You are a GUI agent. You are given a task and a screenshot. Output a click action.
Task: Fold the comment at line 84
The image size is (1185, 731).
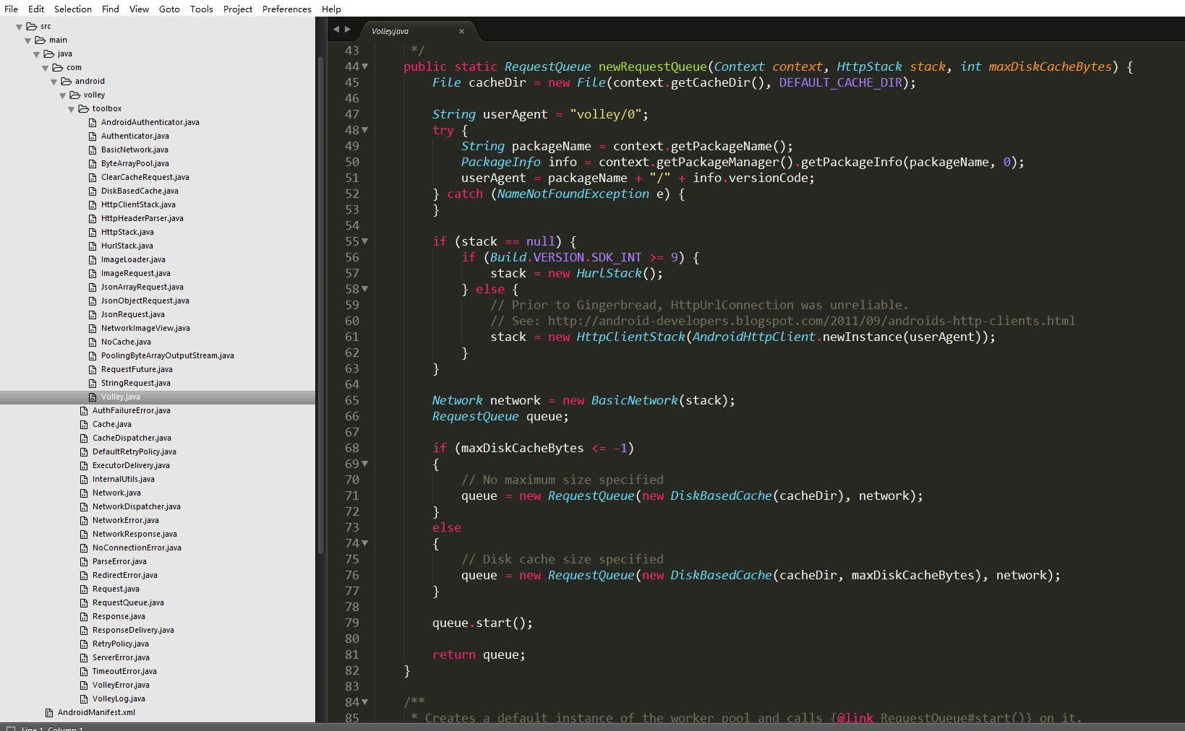click(x=365, y=702)
